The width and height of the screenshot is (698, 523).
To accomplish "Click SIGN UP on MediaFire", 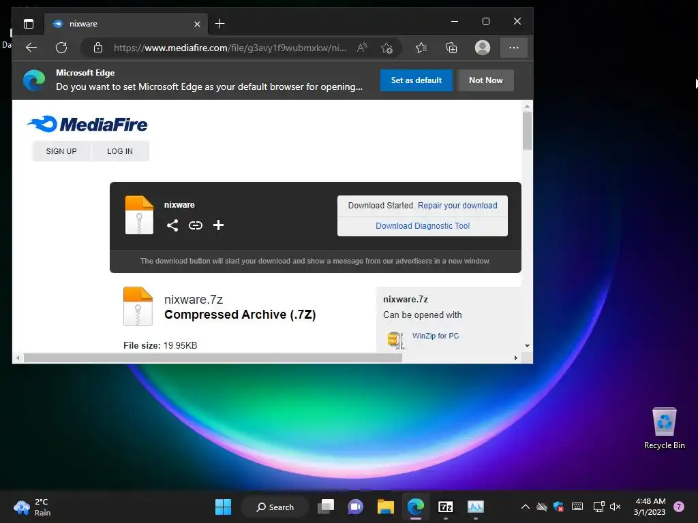I will pyautogui.click(x=61, y=151).
